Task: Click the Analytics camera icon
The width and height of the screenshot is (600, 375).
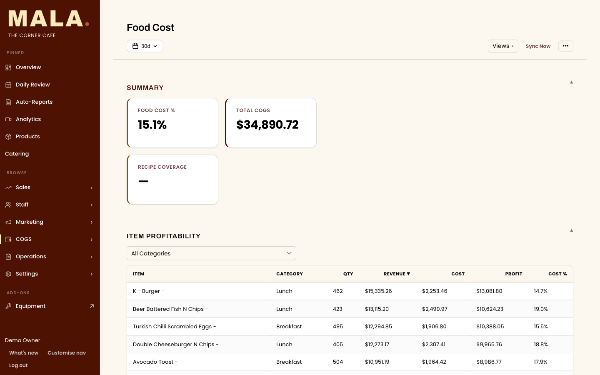Action: [x=8, y=119]
